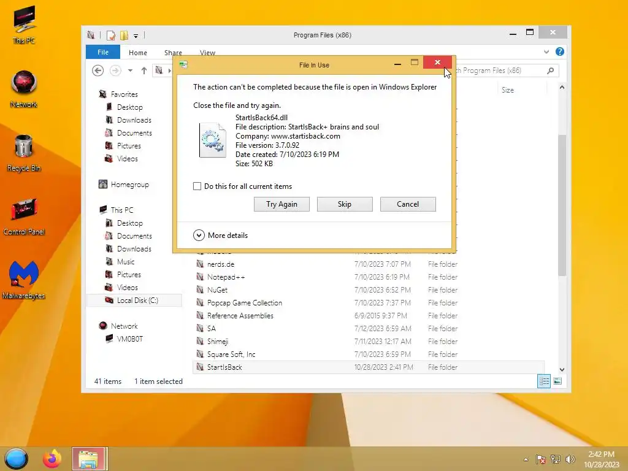Click the scrollbar down arrow
The width and height of the screenshot is (628, 471).
coord(562,369)
